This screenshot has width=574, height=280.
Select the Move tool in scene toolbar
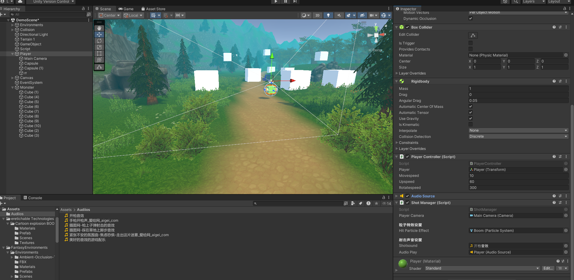click(99, 35)
